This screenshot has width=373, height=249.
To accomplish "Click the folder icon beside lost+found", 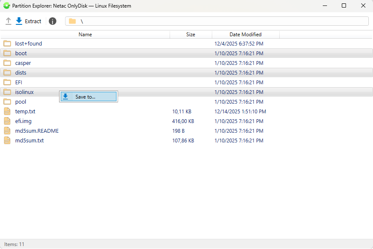I will [x=7, y=43].
